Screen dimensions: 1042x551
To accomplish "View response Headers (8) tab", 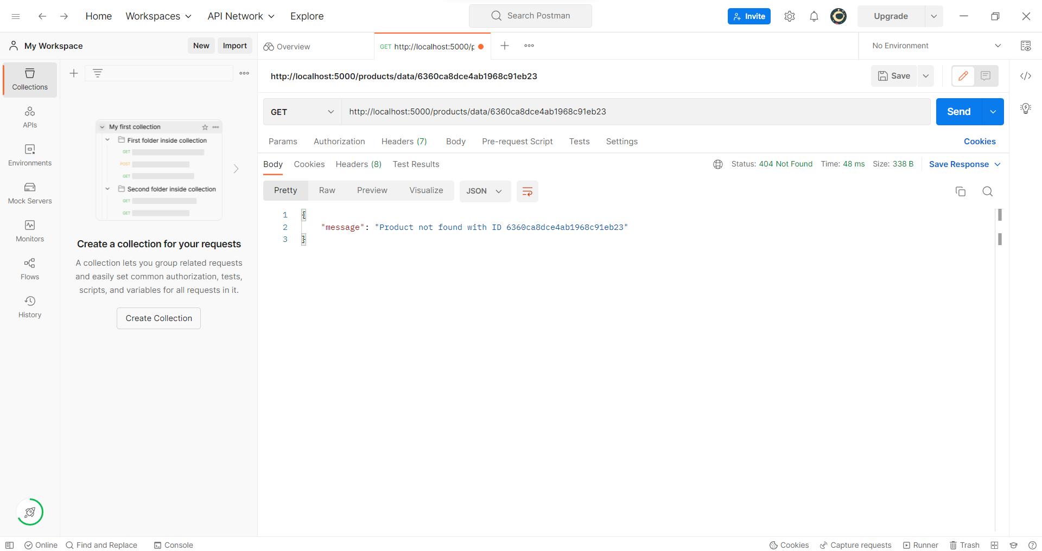I will coord(358,164).
